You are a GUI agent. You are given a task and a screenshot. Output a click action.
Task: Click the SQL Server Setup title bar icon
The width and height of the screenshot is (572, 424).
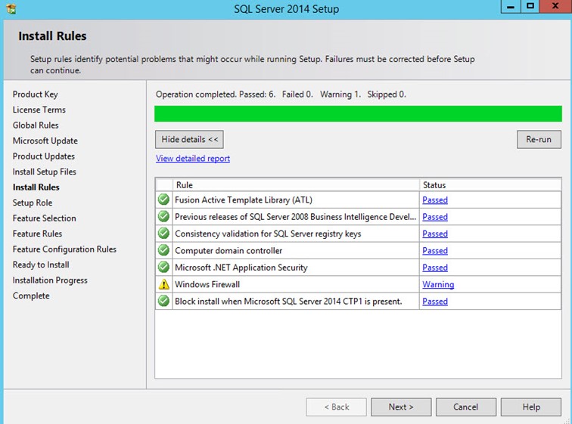[x=11, y=9]
